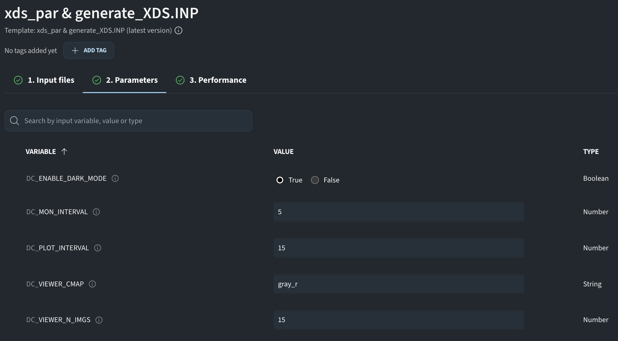Edit the DC_VIEWER_CMAP gray_r field
Image resolution: width=618 pixels, height=341 pixels.
399,284
